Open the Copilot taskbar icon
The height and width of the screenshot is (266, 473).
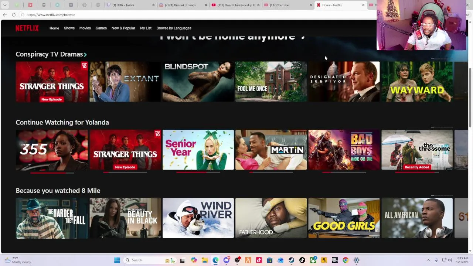pyautogui.click(x=194, y=260)
